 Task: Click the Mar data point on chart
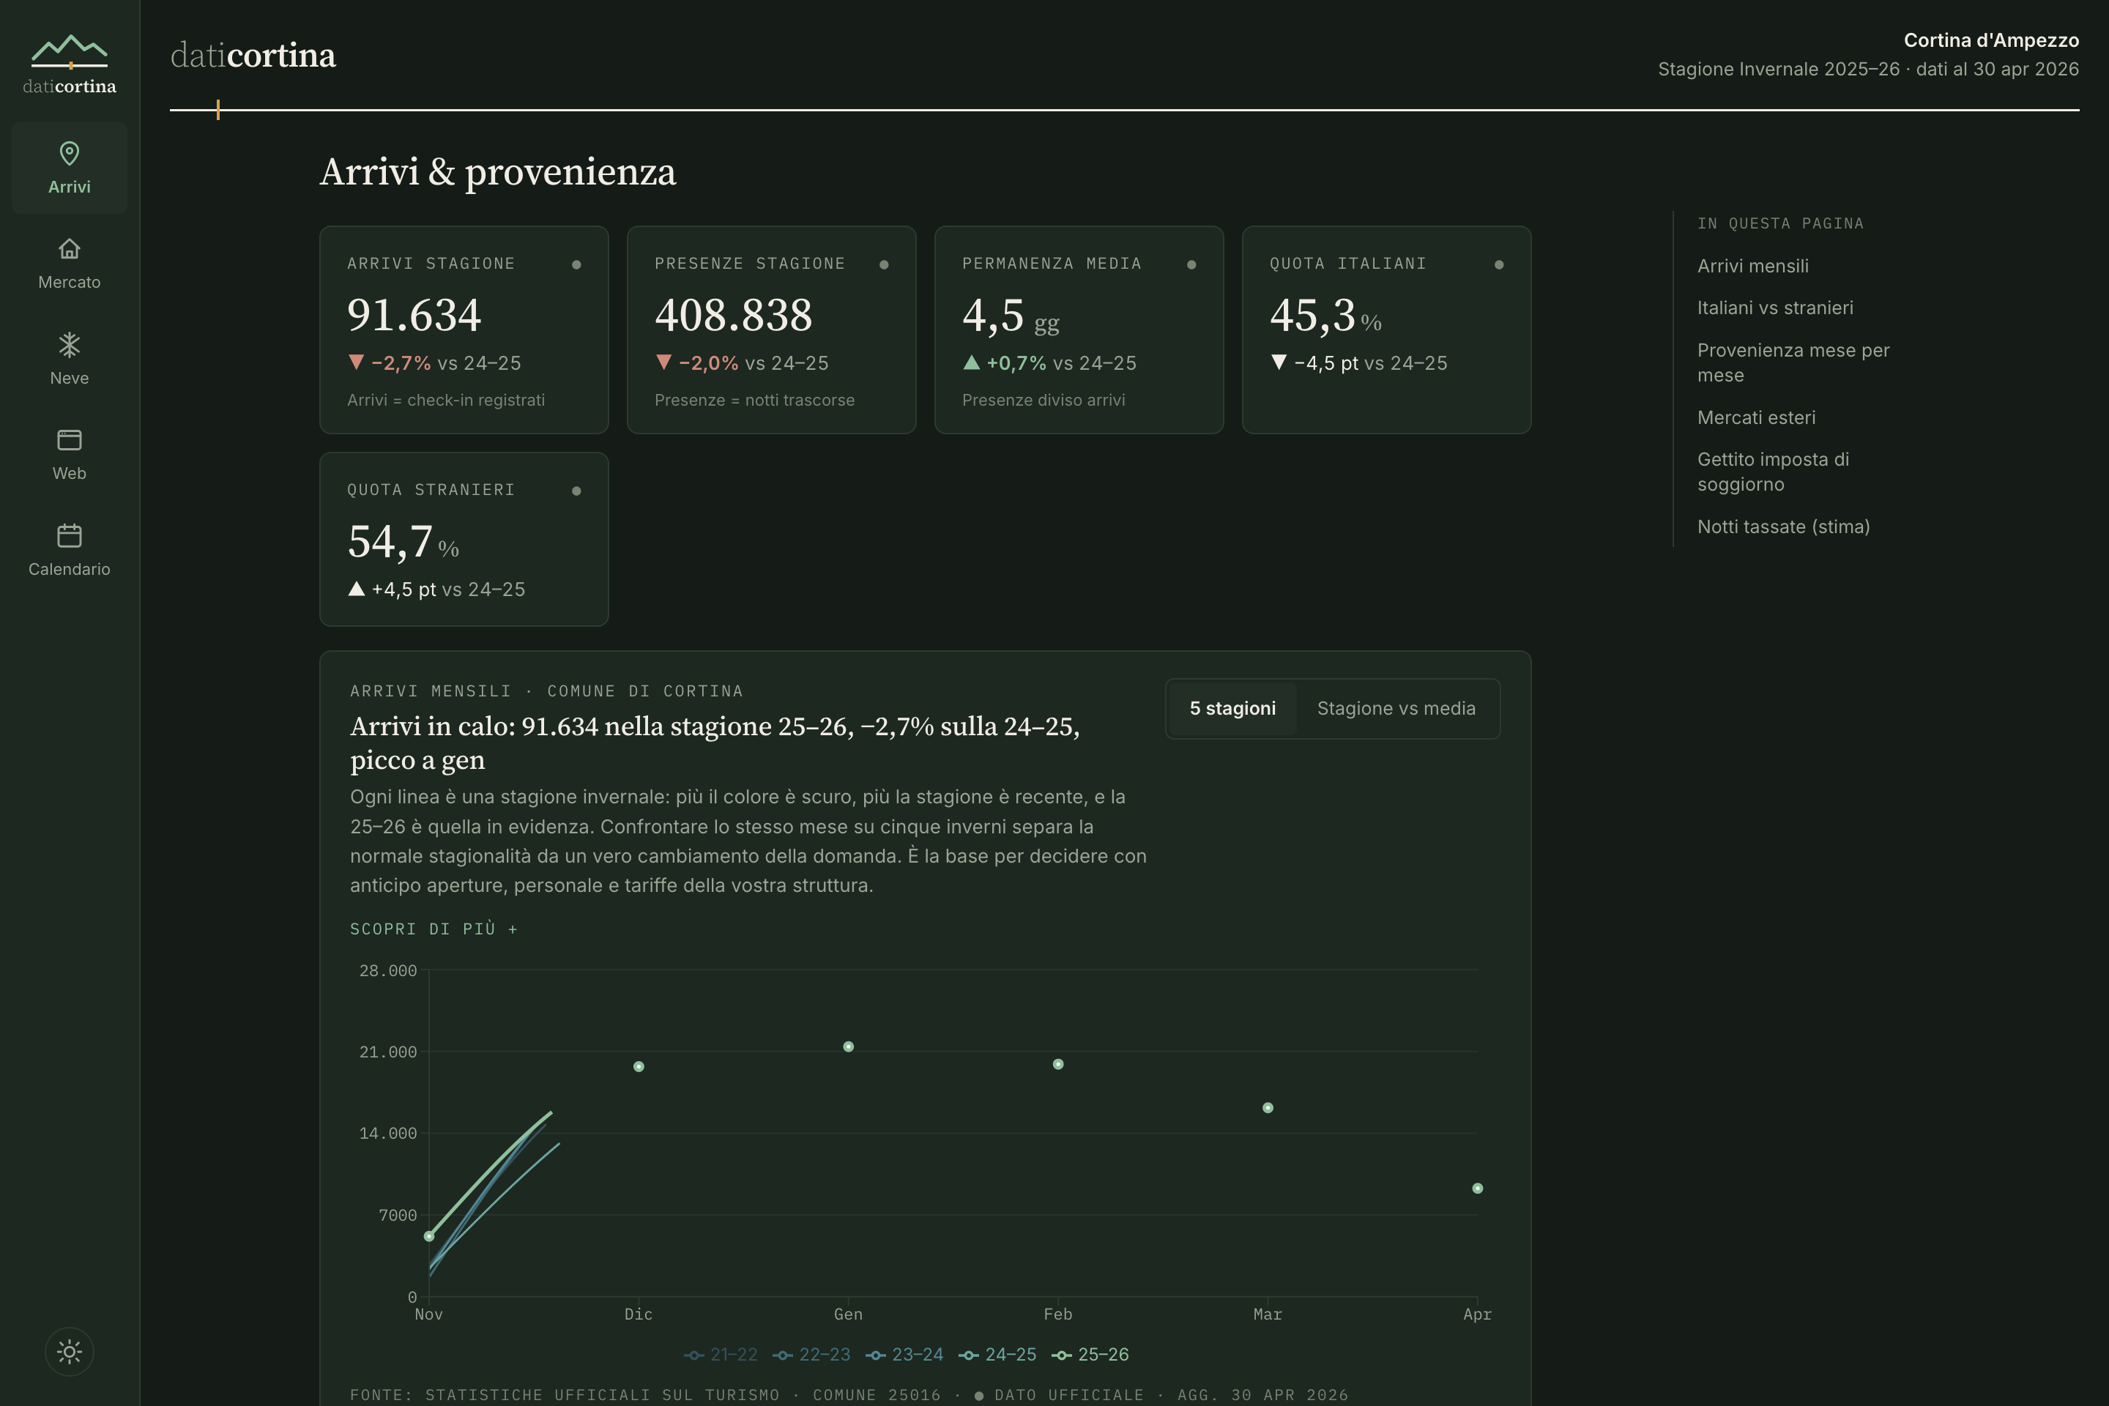pyautogui.click(x=1268, y=1107)
